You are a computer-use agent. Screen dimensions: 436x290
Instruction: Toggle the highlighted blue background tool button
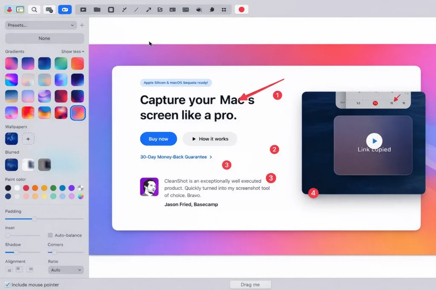(65, 9)
